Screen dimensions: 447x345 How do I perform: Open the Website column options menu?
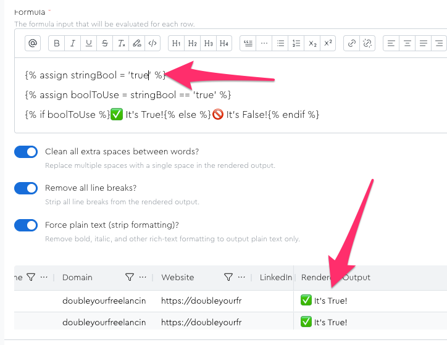[241, 278]
